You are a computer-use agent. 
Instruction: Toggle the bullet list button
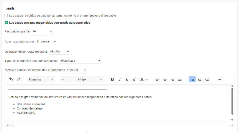tap(192, 79)
